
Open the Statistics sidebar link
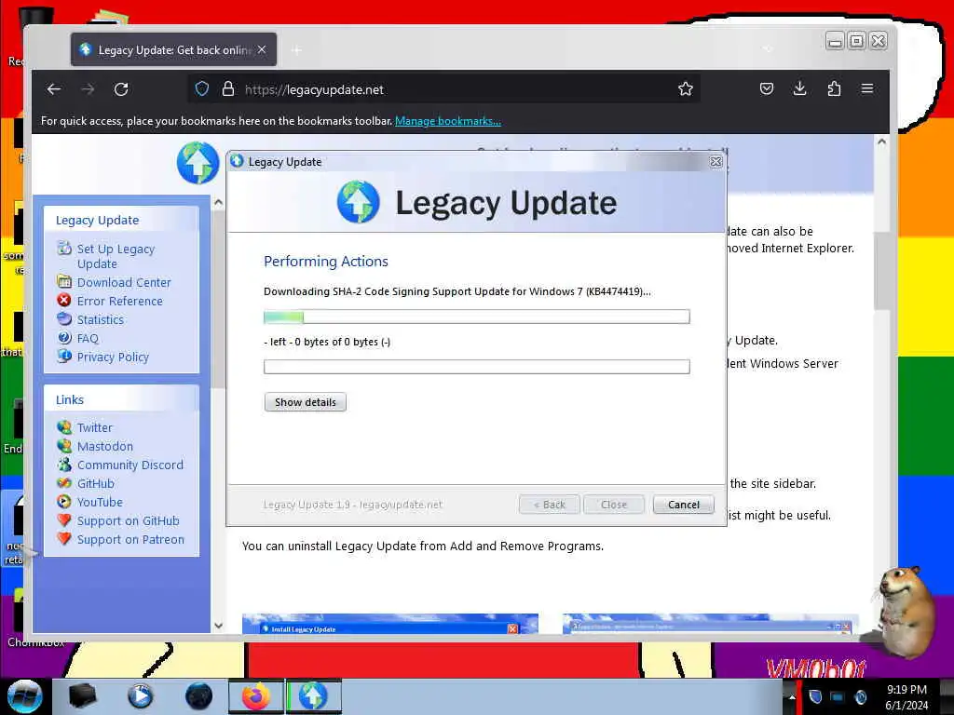coord(101,320)
